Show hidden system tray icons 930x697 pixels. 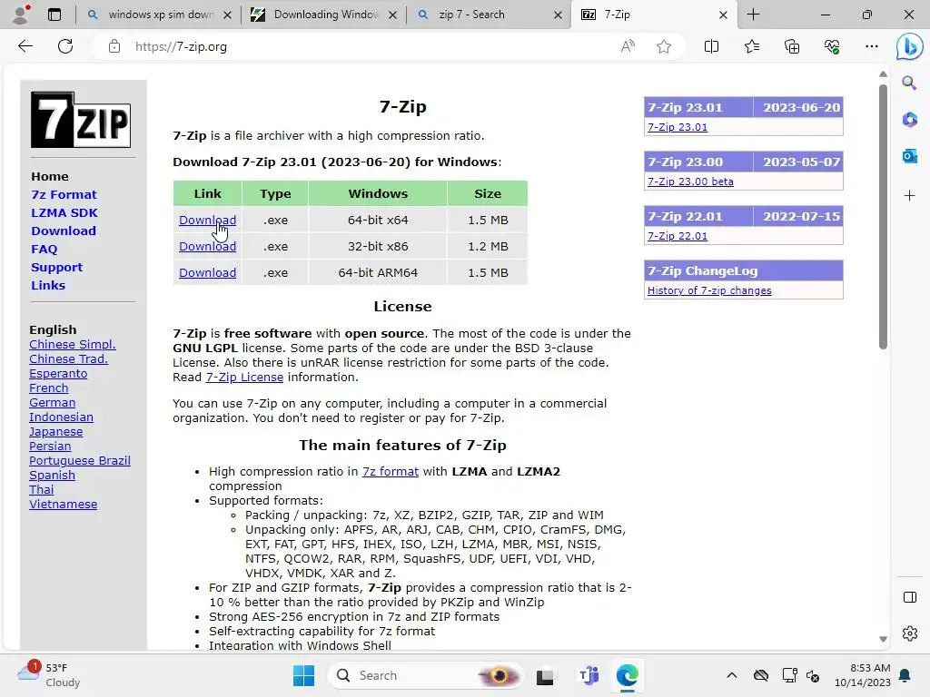732,675
